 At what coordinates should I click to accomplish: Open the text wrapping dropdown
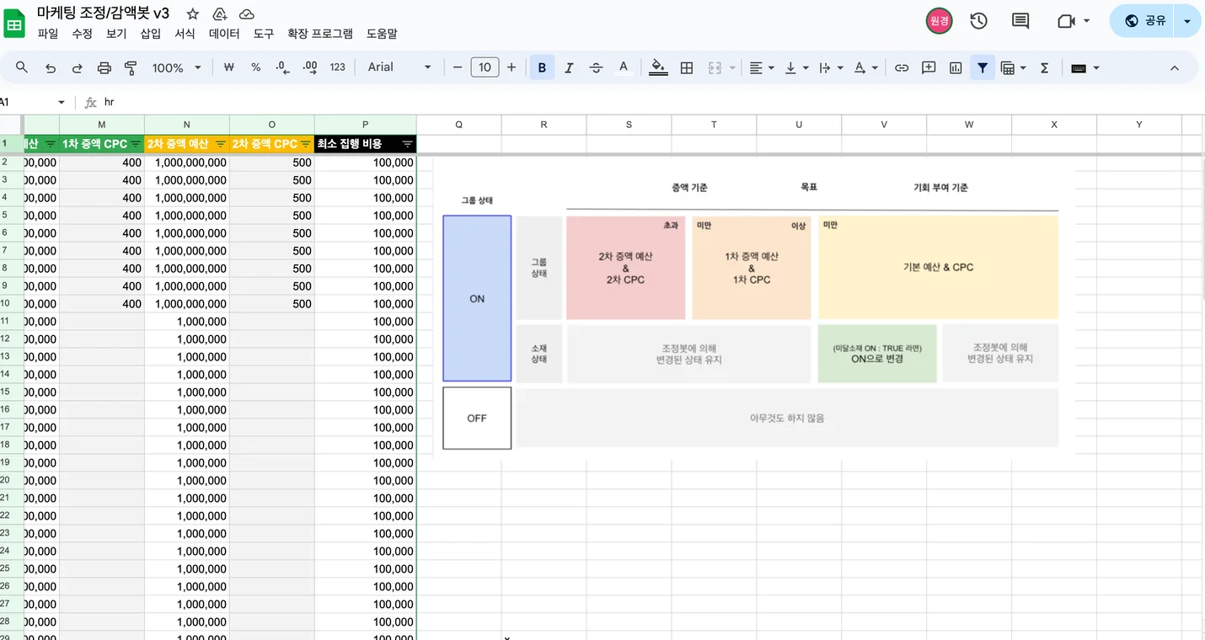[x=831, y=67]
